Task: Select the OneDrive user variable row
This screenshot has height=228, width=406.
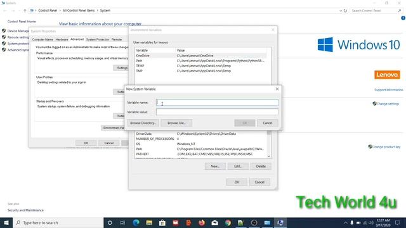Action: 200,56
